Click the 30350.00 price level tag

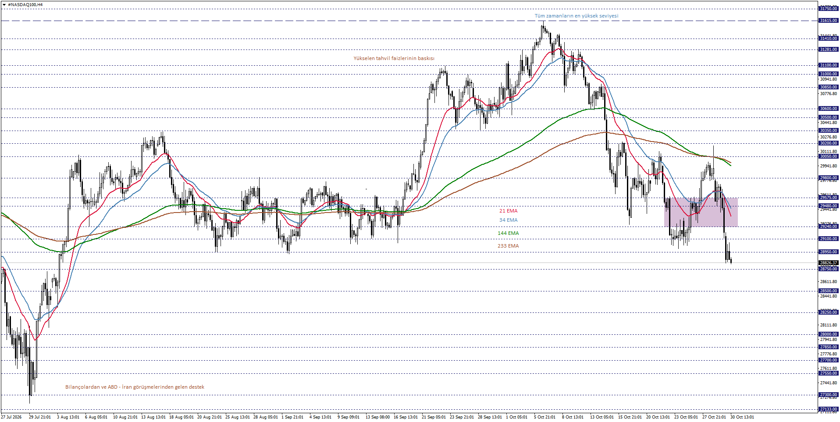click(x=828, y=131)
